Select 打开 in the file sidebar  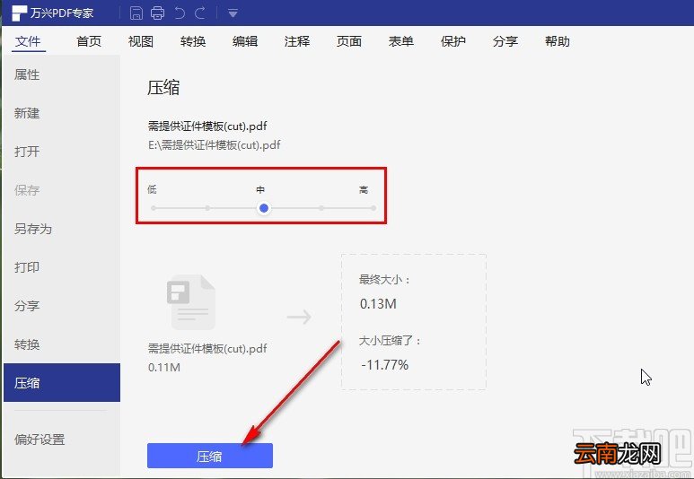[x=62, y=152]
